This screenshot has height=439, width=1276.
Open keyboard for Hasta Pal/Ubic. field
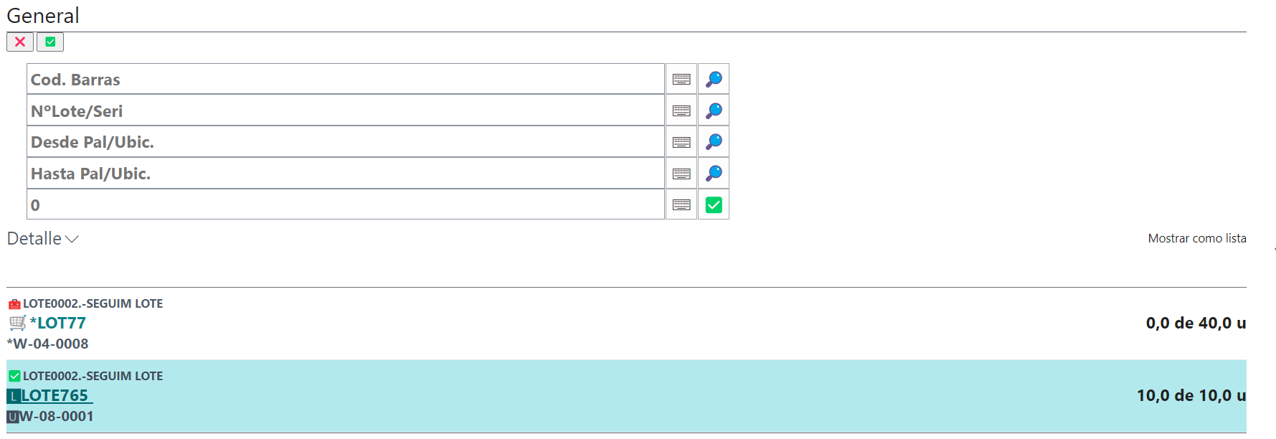(681, 174)
